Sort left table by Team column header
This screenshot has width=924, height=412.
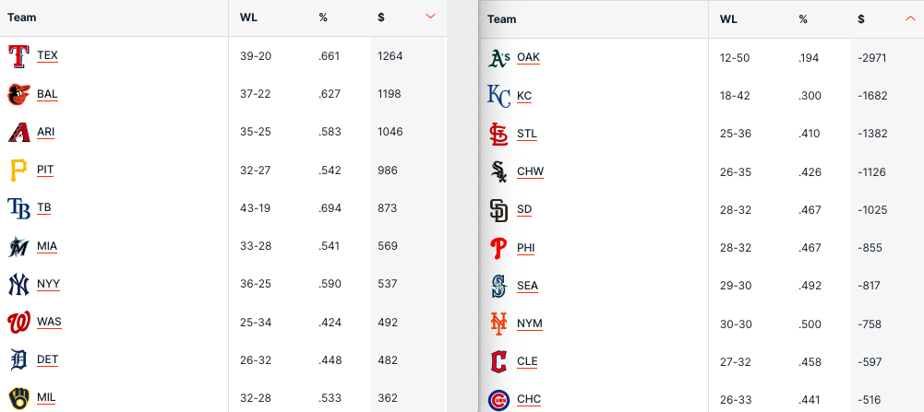tap(22, 18)
